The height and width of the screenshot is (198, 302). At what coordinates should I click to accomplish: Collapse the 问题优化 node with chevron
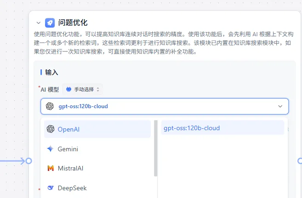pos(39,23)
